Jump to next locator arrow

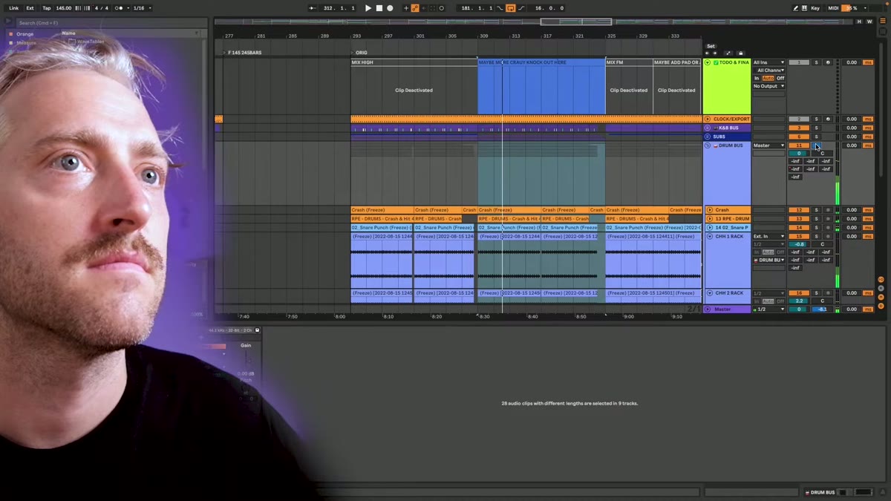[x=714, y=53]
